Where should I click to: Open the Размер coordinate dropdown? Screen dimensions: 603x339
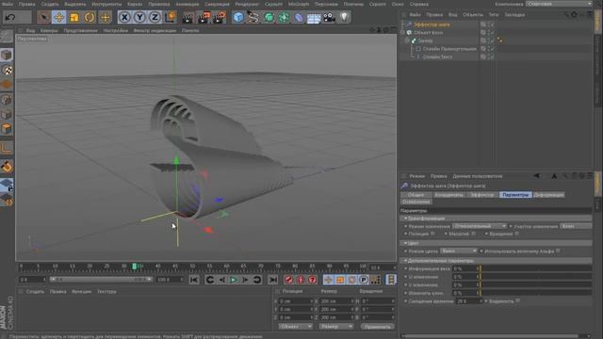335,327
